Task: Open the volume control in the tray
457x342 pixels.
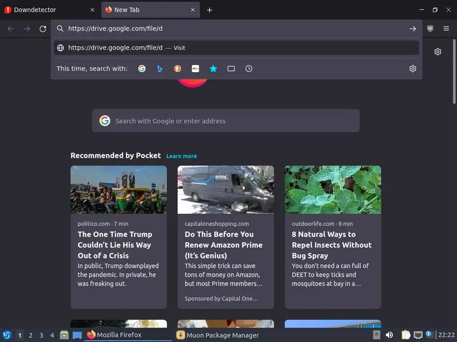Action: [x=389, y=335]
